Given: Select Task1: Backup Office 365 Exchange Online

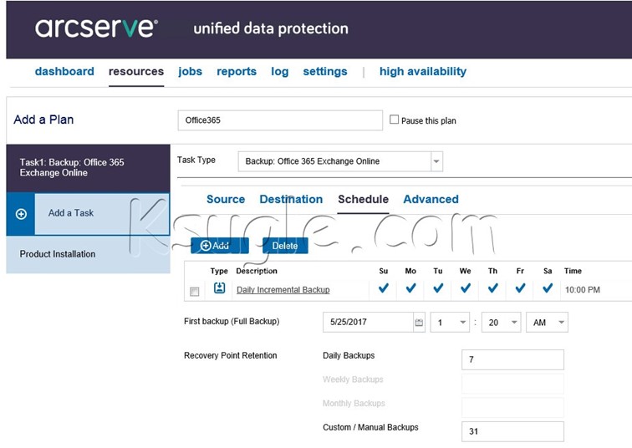Looking at the screenshot, I should click(x=88, y=168).
